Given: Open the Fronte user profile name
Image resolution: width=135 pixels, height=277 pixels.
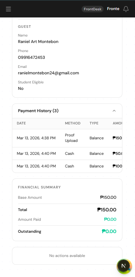Looking at the screenshot, I should click(113, 9).
